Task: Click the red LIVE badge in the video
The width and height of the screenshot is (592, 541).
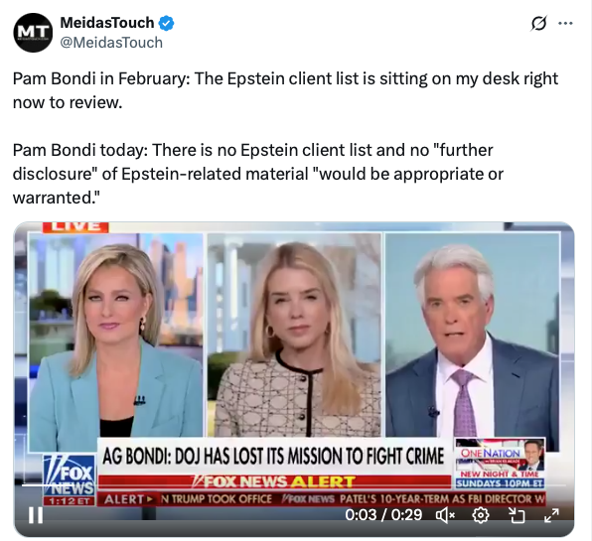Action: [x=75, y=226]
